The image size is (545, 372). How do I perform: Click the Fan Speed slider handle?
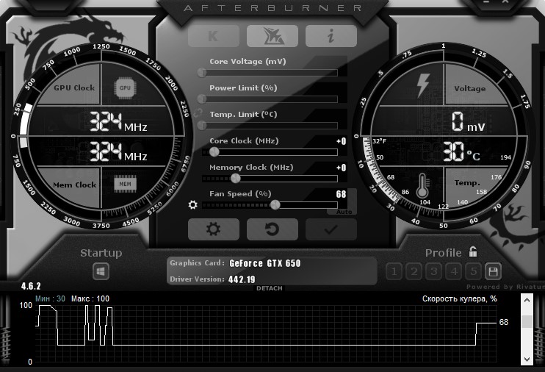tap(275, 204)
